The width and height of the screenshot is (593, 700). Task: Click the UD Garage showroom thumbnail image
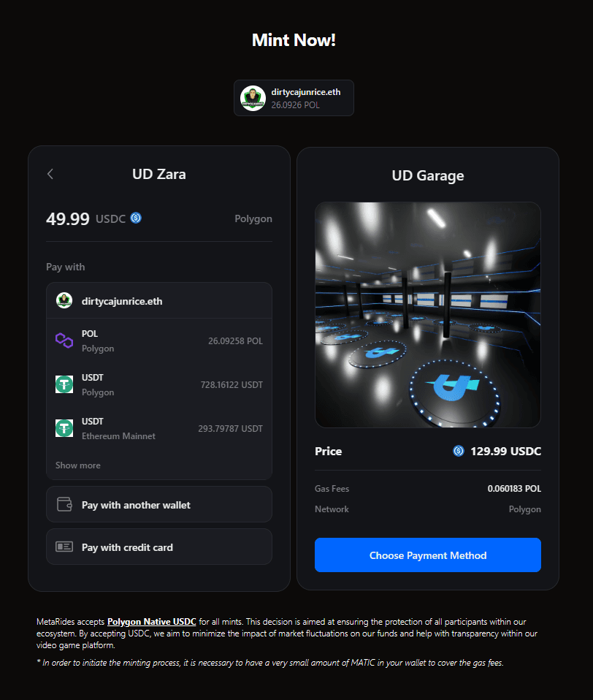[x=427, y=315]
